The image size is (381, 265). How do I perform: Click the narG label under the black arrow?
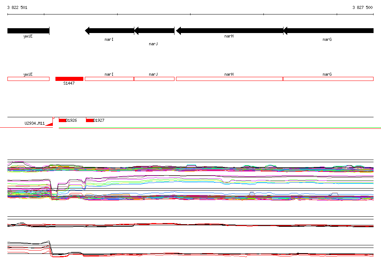[x=327, y=39]
